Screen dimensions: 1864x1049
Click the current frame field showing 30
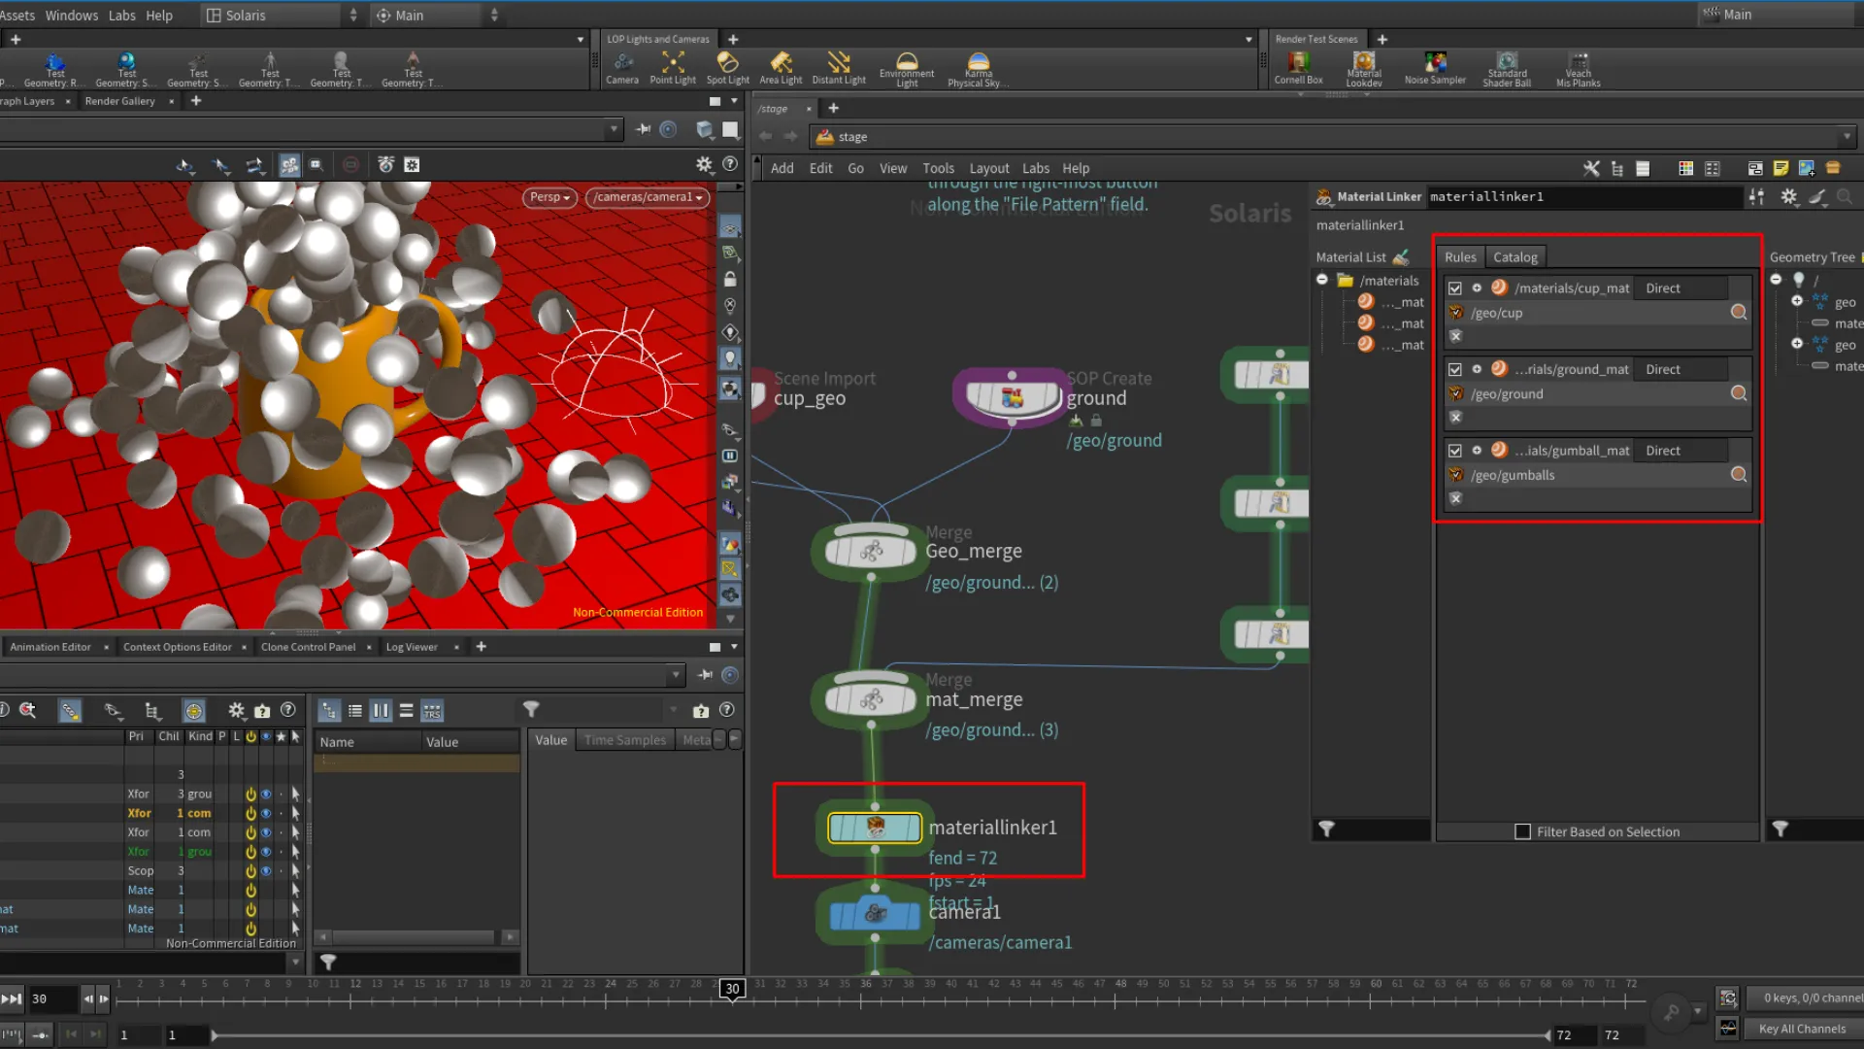[x=53, y=998]
